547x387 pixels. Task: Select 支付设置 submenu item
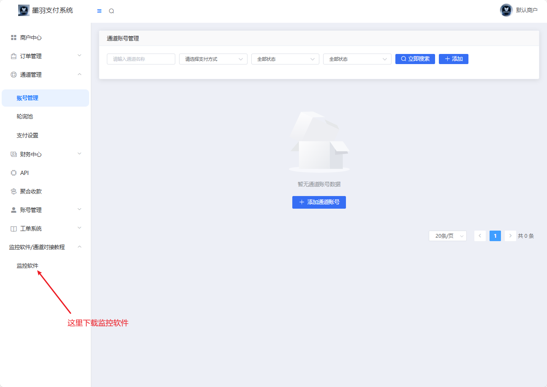[x=27, y=135]
